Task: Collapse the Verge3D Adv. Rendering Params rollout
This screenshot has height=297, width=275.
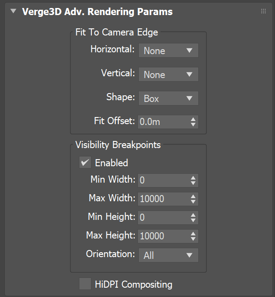Action: click(x=13, y=11)
